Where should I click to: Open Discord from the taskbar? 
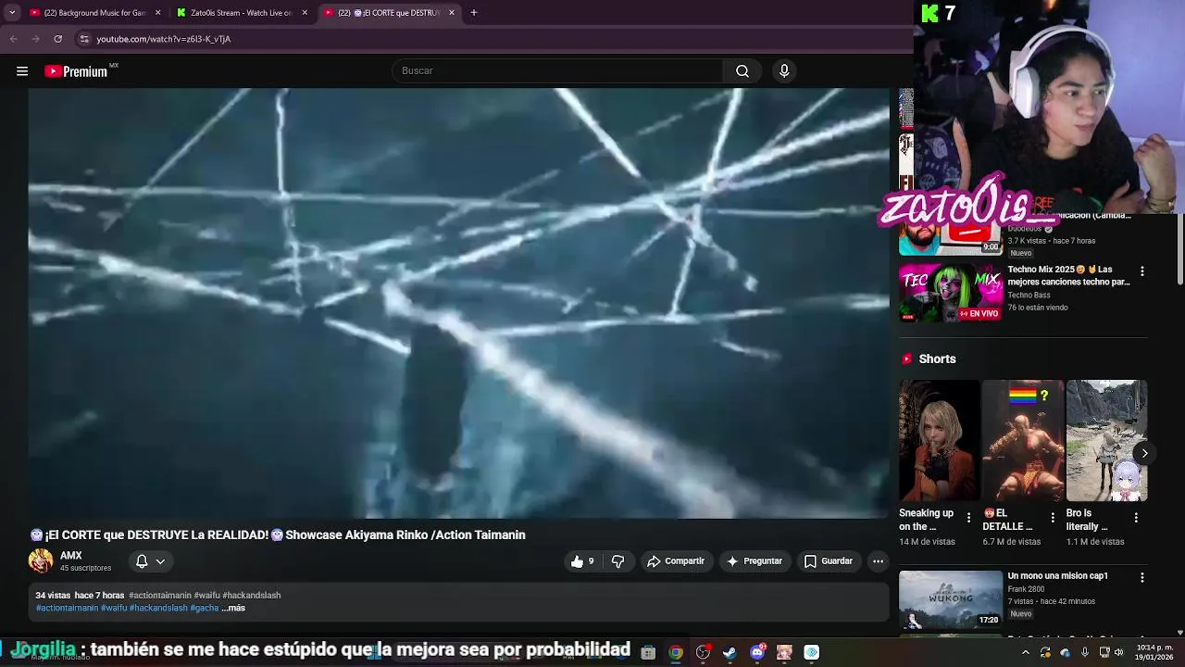click(x=757, y=652)
